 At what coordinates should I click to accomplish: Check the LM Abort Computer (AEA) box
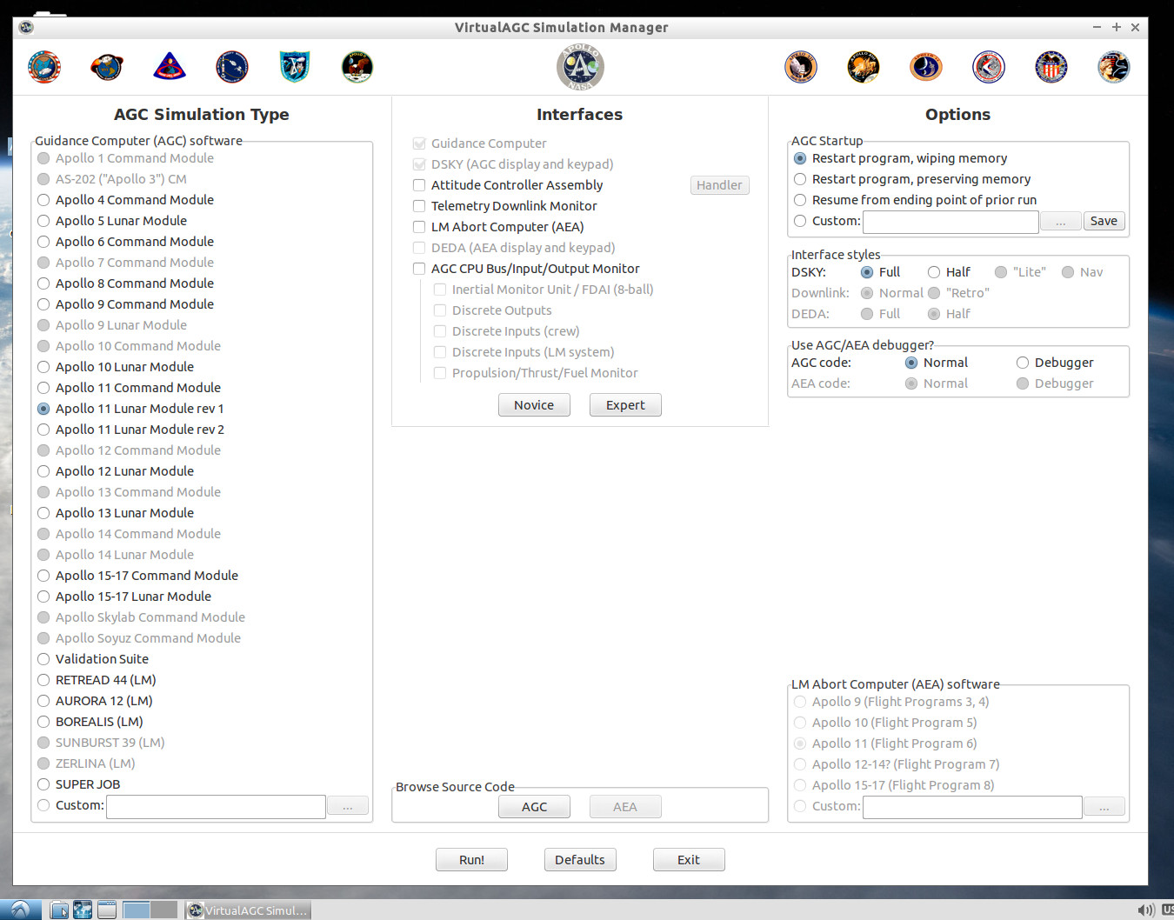point(419,227)
